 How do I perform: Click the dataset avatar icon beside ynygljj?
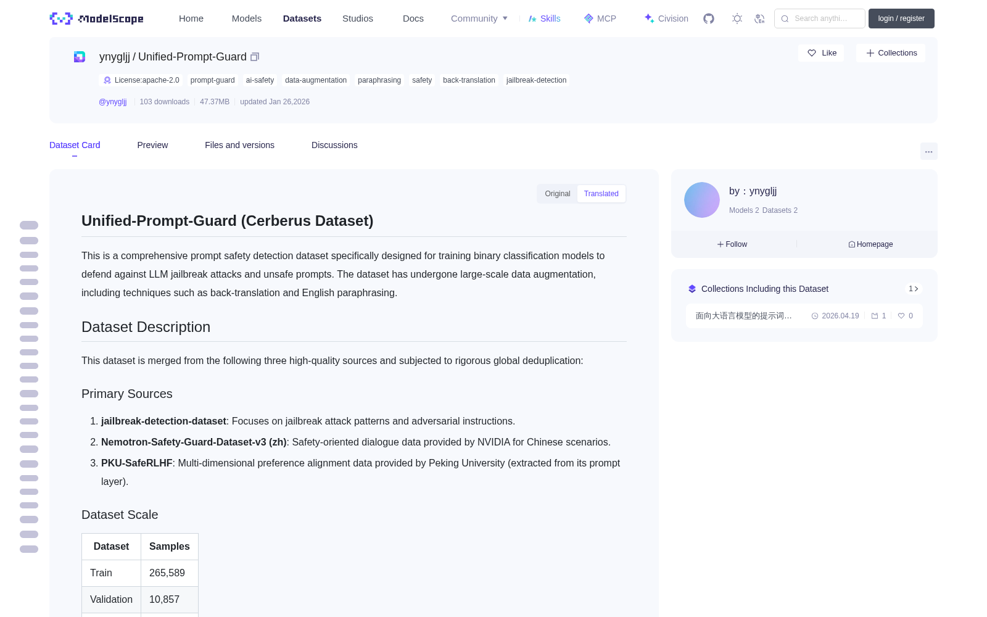pos(80,57)
